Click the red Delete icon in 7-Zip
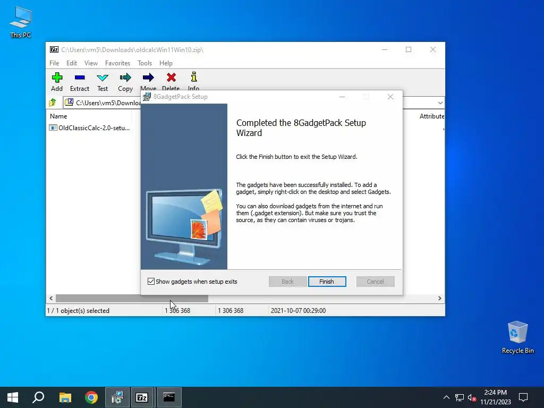This screenshot has height=408, width=544. click(171, 78)
